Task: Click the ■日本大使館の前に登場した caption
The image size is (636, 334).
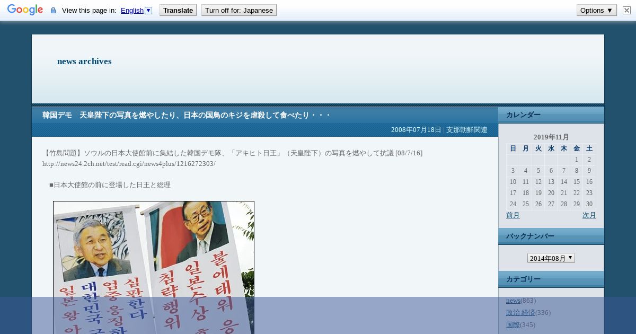Action: 110,185
